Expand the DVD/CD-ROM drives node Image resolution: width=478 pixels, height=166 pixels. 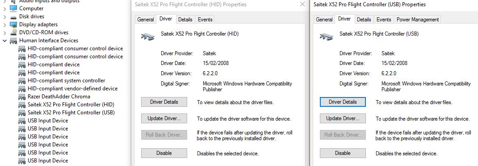coord(4,32)
